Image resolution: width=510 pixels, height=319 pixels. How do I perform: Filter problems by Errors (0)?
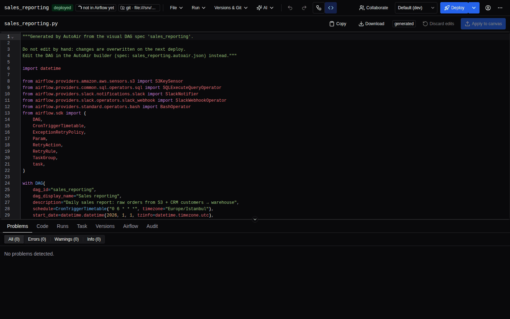[37, 239]
